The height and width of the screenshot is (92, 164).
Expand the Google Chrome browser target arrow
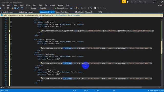[x=69, y=8]
